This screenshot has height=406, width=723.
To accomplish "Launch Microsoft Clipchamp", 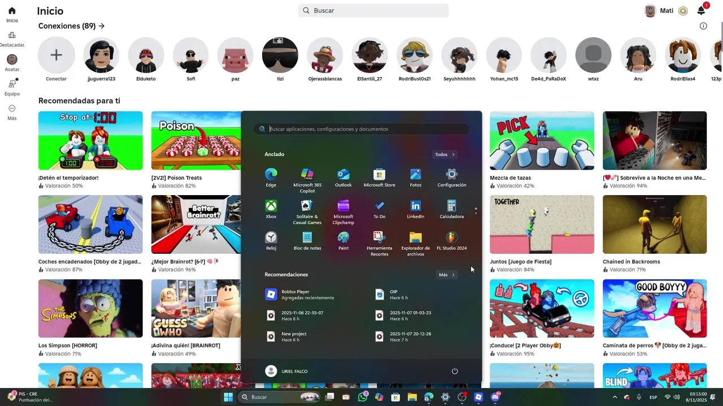I will [343, 212].
